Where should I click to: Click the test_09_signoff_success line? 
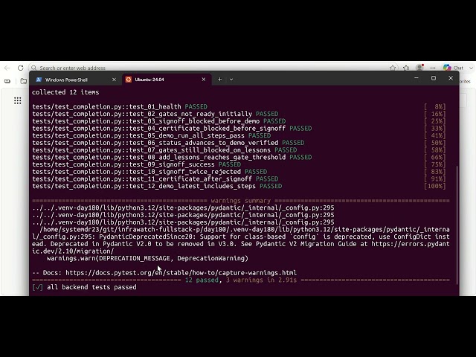pos(137,164)
